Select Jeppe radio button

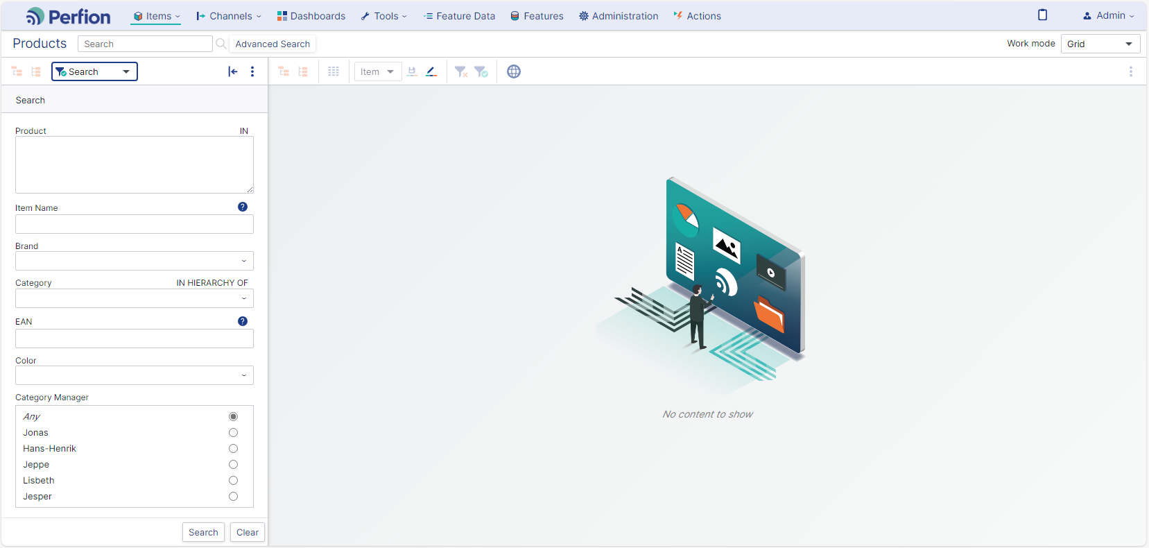(x=234, y=465)
